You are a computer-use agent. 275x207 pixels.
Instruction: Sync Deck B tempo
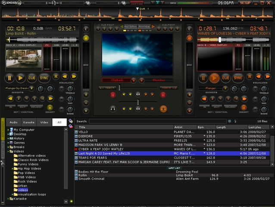point(237,78)
